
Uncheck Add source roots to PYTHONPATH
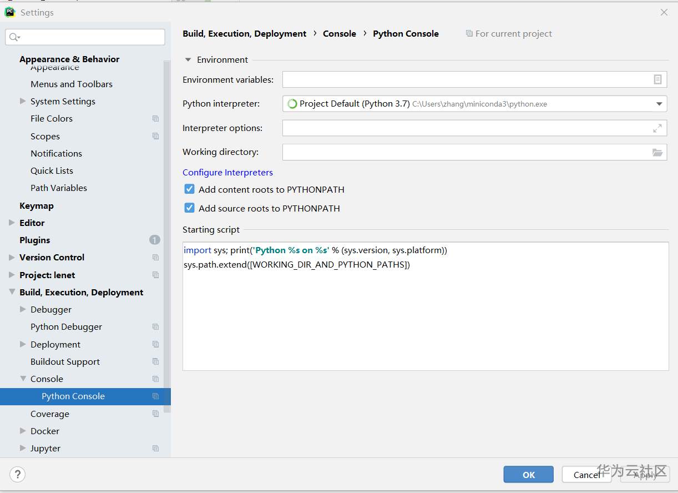(190, 208)
